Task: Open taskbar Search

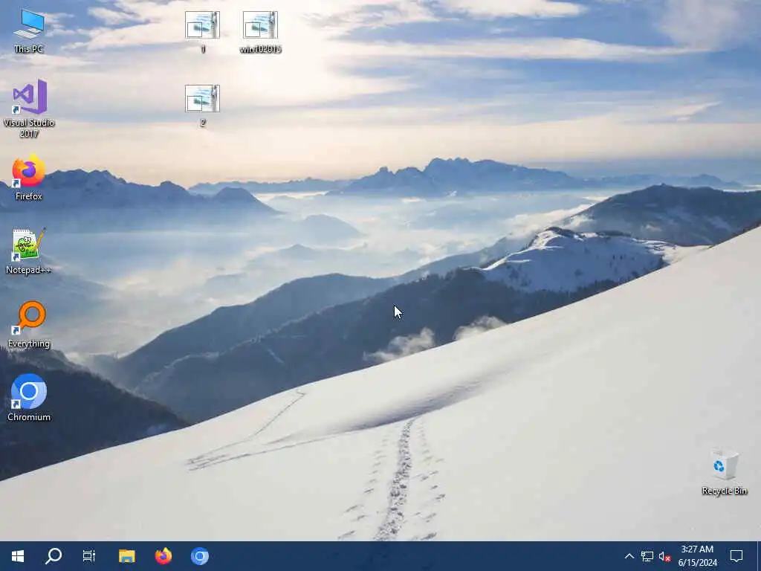Action: coord(54,556)
